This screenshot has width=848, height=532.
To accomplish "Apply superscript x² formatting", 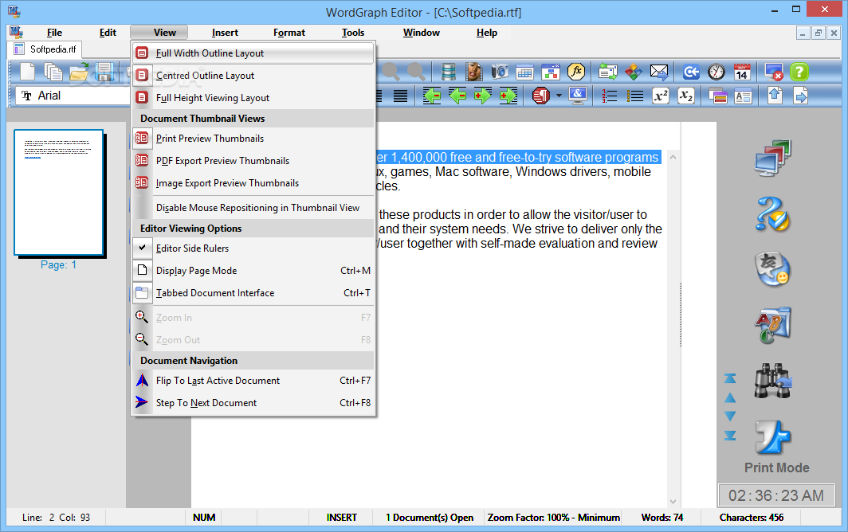I will [661, 96].
